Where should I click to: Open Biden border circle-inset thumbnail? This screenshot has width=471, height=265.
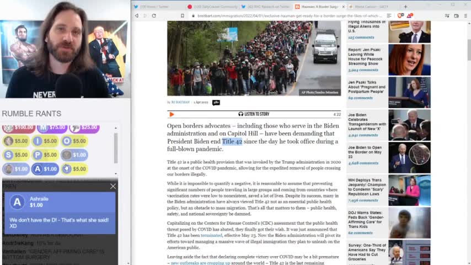(409, 157)
